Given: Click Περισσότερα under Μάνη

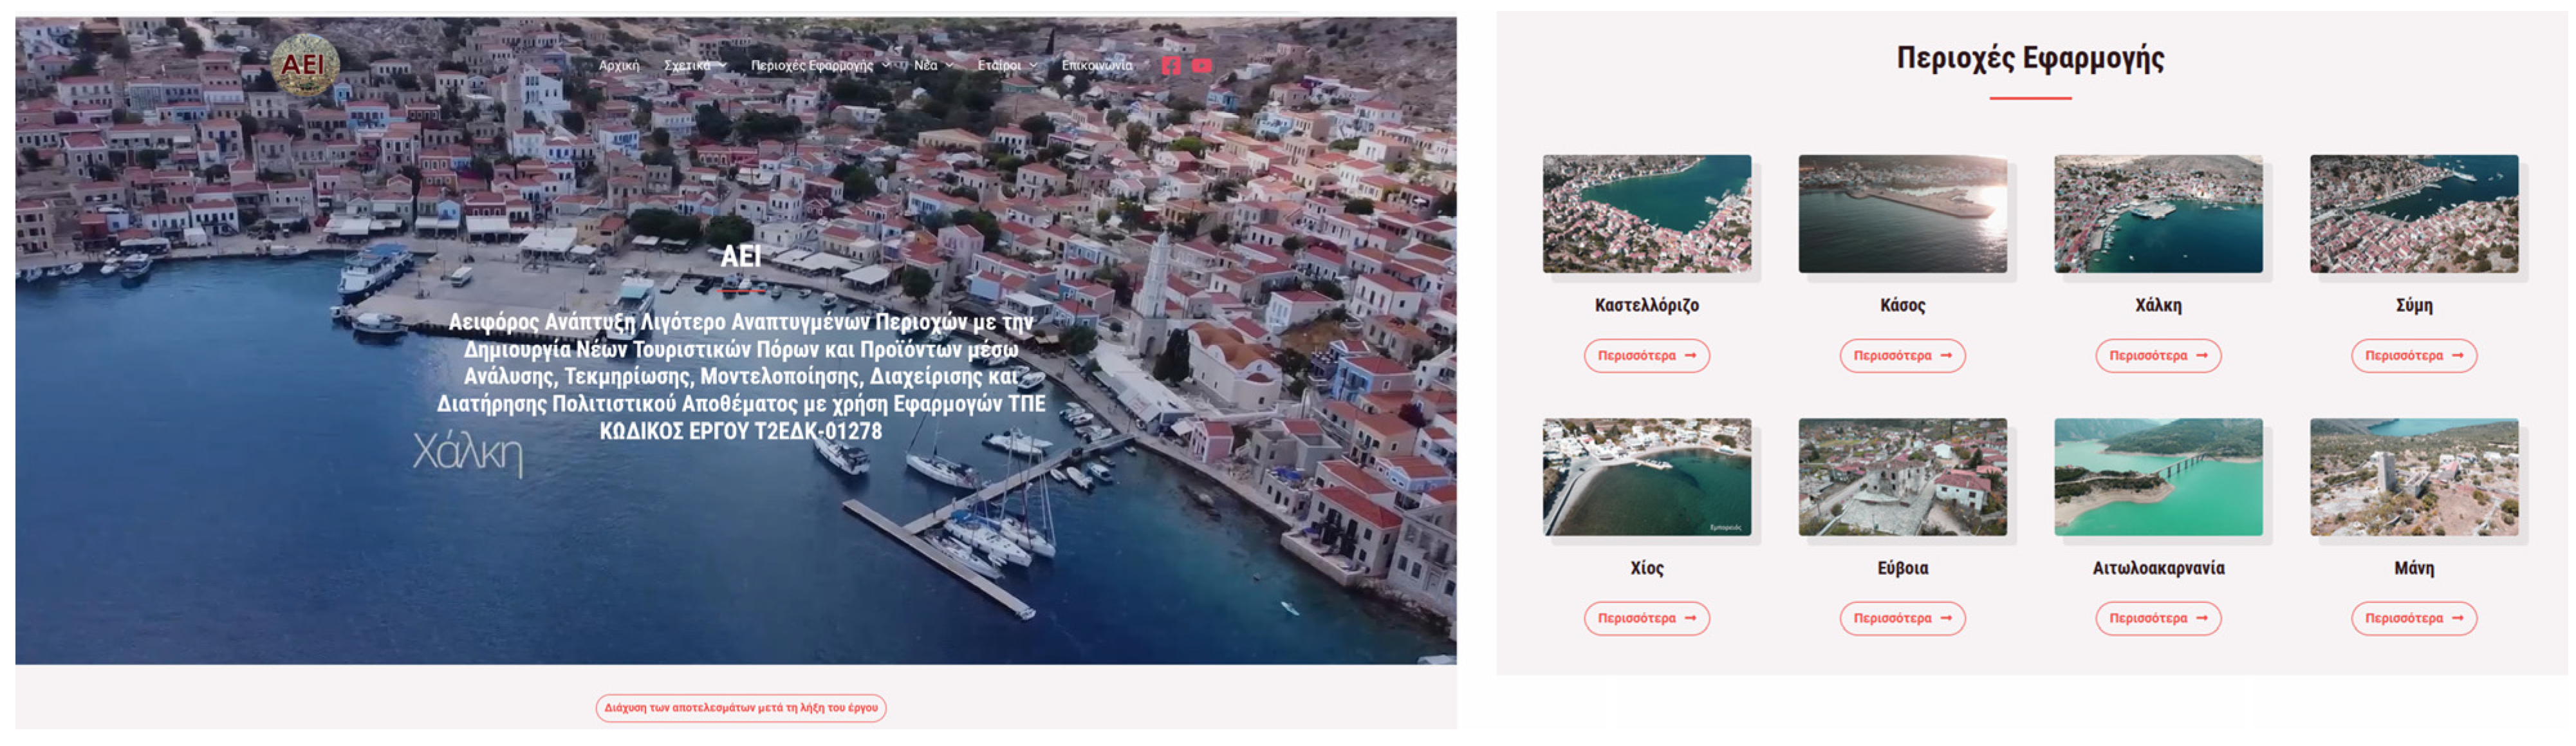Looking at the screenshot, I should pos(2414,619).
